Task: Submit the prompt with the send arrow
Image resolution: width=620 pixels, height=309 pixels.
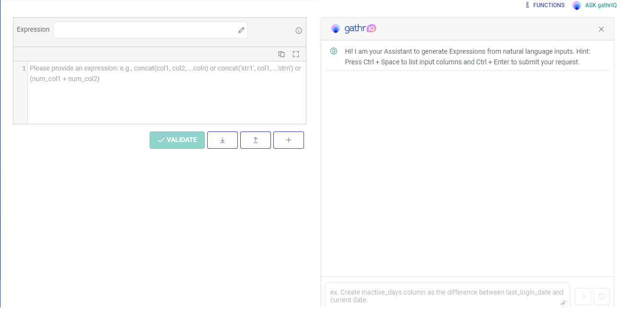Action: click(583, 297)
